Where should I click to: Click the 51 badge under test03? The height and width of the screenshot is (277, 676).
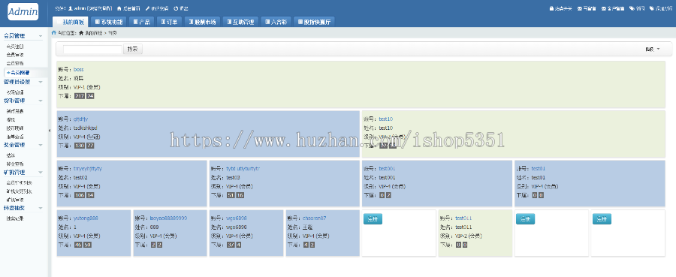(231, 195)
